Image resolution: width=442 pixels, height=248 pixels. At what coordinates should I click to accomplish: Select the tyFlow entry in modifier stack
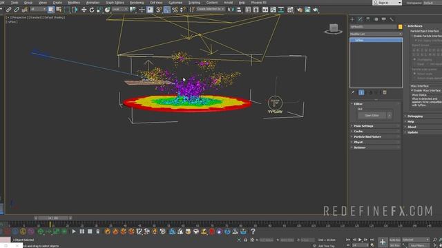pyautogui.click(x=376, y=40)
